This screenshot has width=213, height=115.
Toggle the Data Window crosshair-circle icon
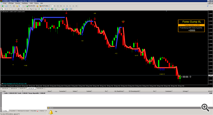coord(14,6)
